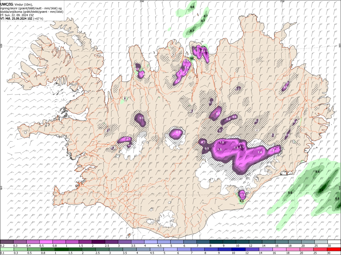Select rain scale swatch starting at 0.3
341x255 pixels.
click(x=20, y=249)
